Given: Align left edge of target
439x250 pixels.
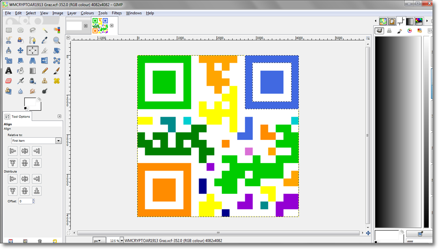Looking at the screenshot, I should (x=13, y=151).
